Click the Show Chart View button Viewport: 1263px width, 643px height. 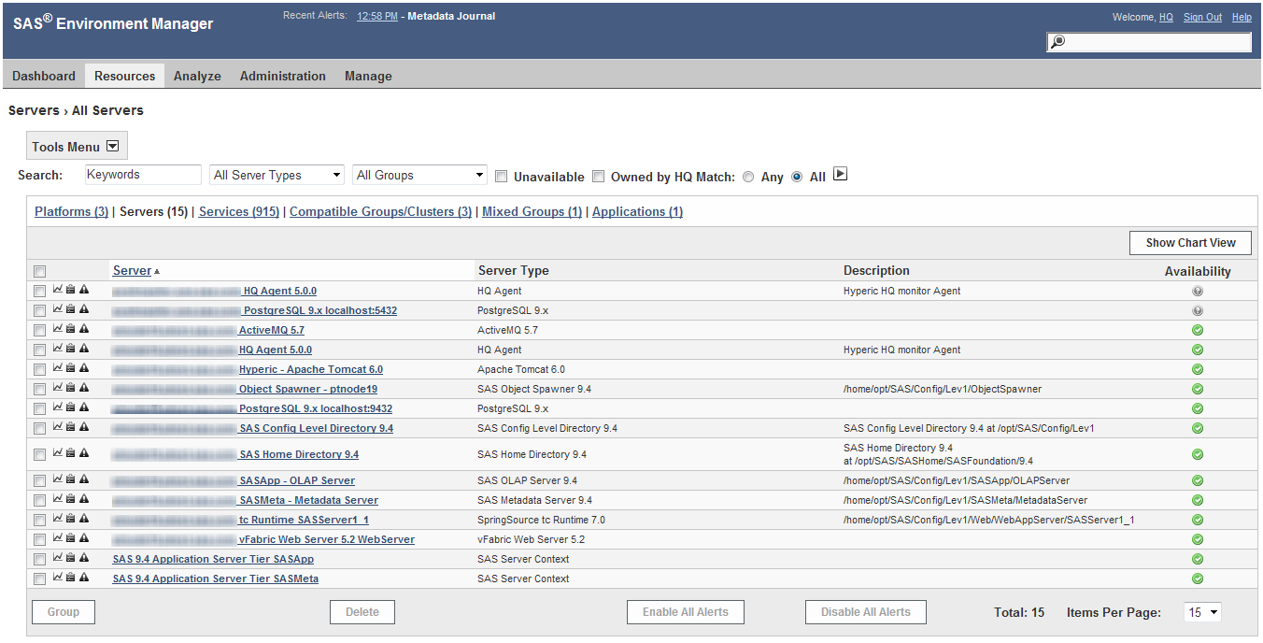1189,242
